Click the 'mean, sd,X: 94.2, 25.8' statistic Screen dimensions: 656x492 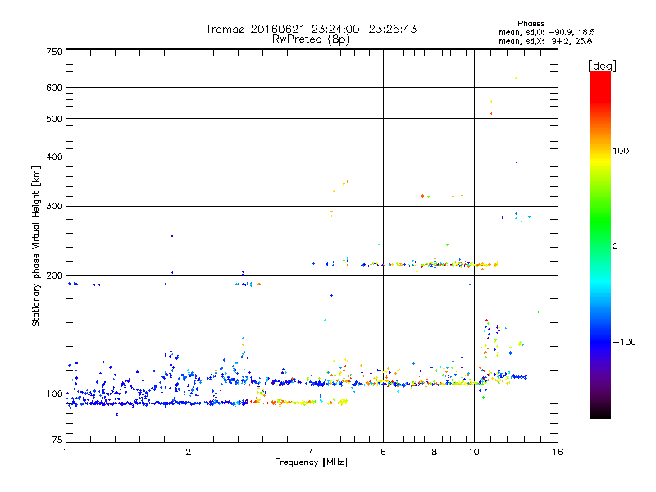coord(545,42)
